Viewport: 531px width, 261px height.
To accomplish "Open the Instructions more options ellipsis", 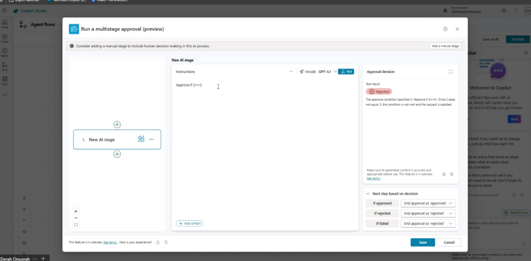I will pos(291,72).
